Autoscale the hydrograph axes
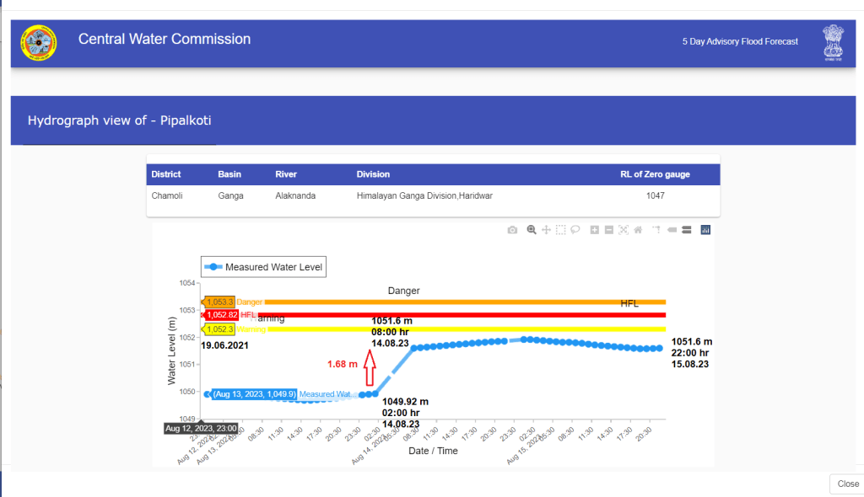Screen dimensions: 864x497 pyautogui.click(x=624, y=230)
